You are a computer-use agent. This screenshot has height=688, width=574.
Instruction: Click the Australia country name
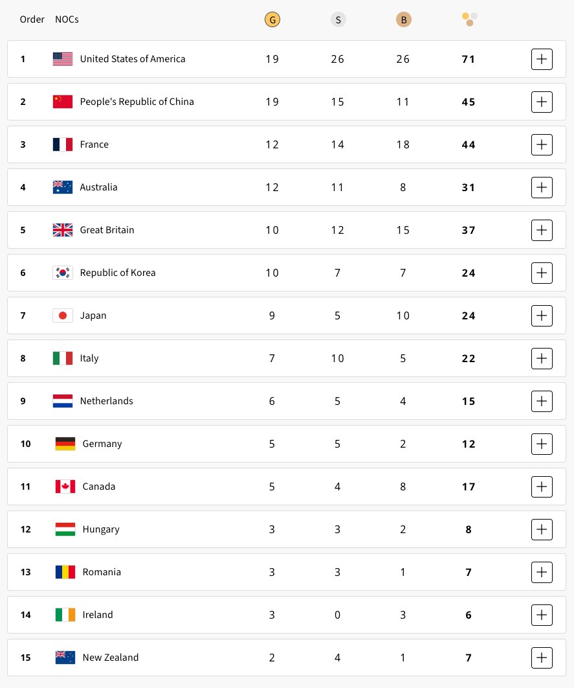(98, 187)
